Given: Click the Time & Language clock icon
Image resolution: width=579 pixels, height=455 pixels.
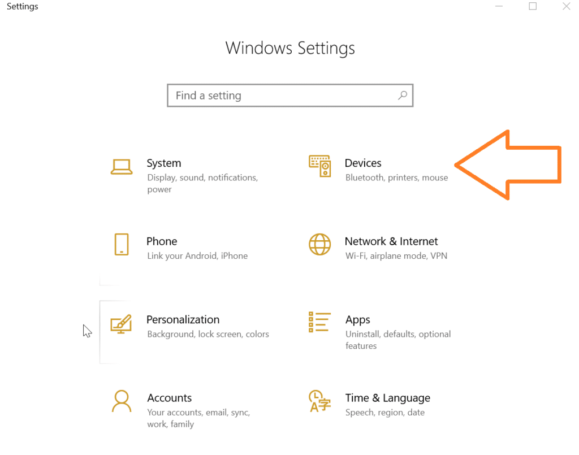Looking at the screenshot, I should tap(320, 401).
